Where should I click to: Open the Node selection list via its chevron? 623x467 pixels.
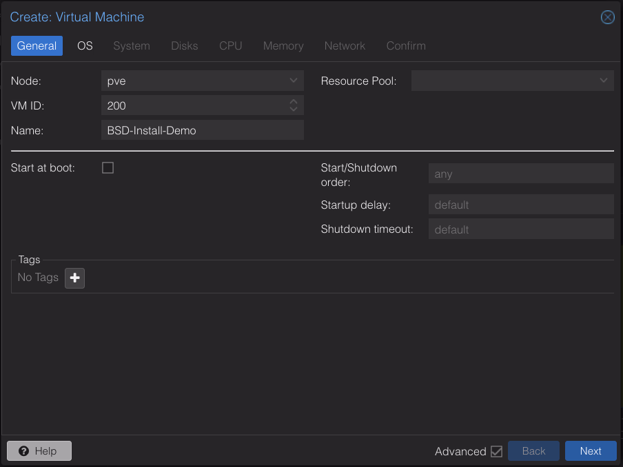click(x=294, y=81)
